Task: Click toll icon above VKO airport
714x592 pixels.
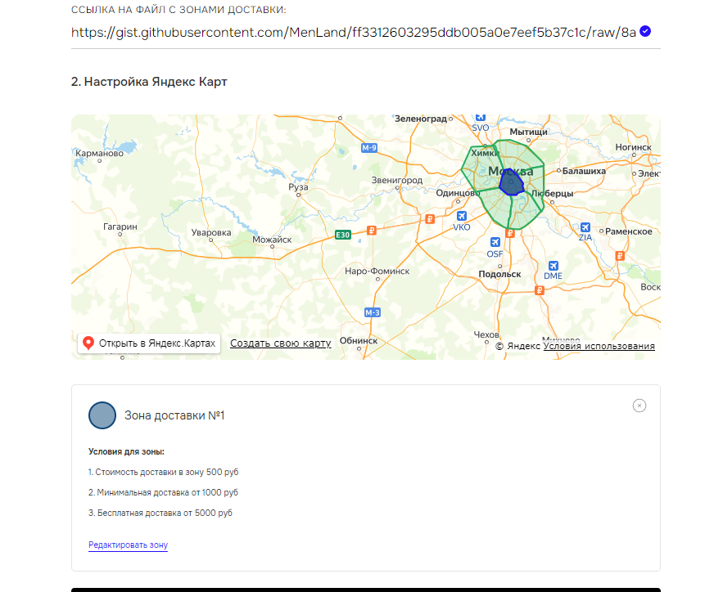Action: [x=429, y=219]
